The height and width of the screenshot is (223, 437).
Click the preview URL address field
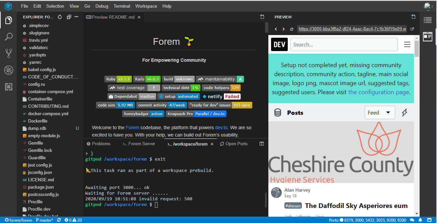[352, 29]
